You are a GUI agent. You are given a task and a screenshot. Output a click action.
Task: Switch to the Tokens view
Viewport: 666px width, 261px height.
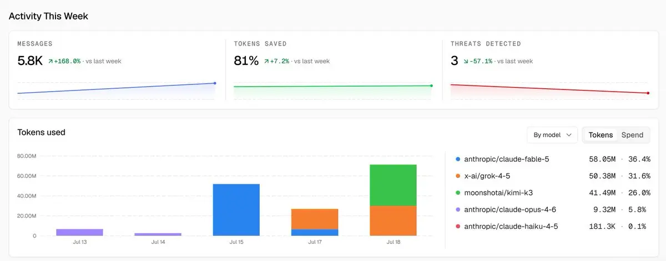601,135
